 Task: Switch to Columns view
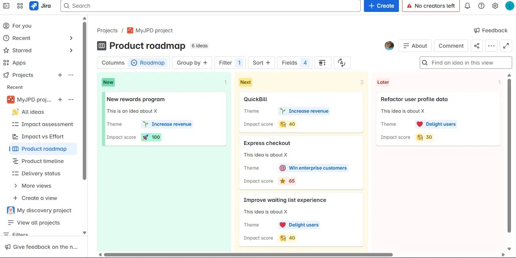tap(113, 62)
